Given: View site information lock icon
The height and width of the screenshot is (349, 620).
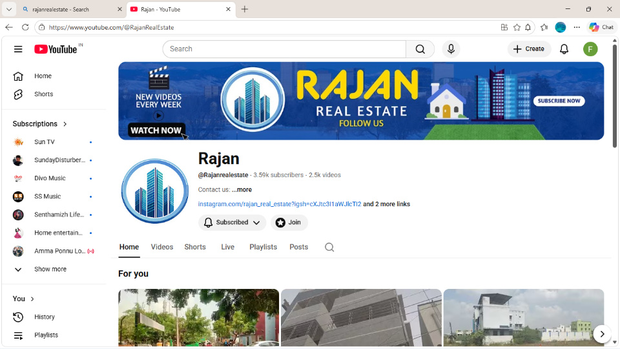Looking at the screenshot, I should click(x=42, y=27).
